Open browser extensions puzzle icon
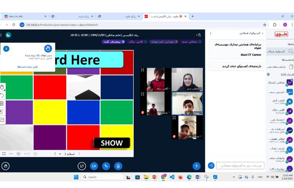Viewport: 294px width, 188px height. [275, 25]
